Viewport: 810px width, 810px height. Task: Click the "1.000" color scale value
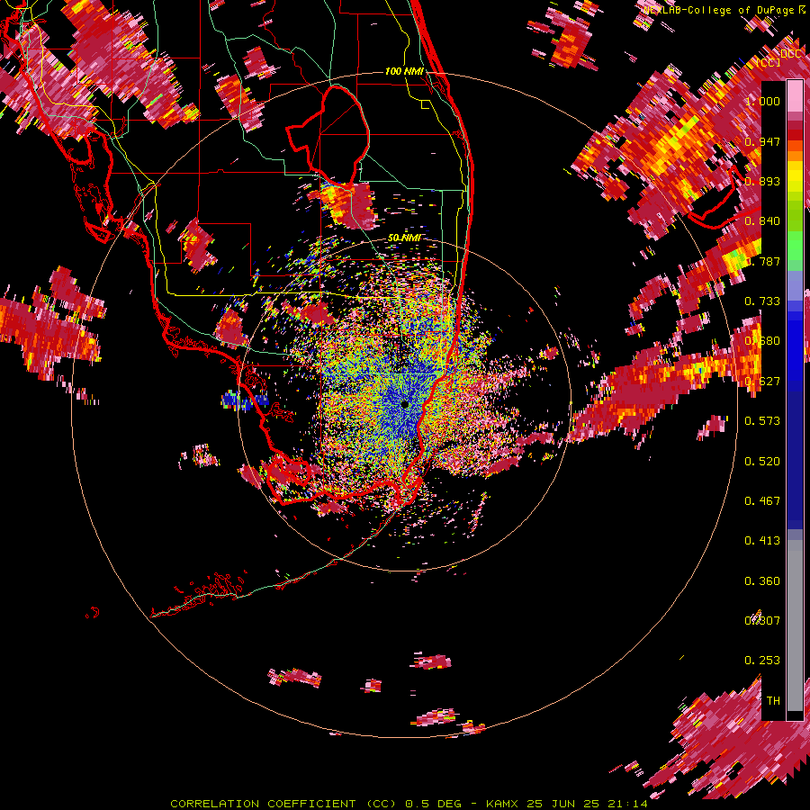pyautogui.click(x=762, y=101)
